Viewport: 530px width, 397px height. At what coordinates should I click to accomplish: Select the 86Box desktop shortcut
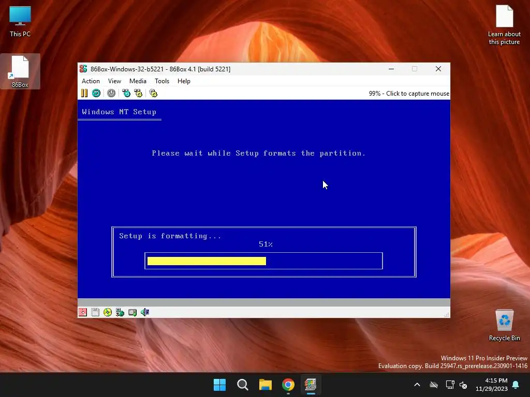[20, 71]
